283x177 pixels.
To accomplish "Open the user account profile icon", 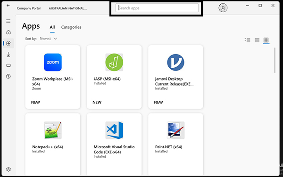I will click(x=223, y=8).
